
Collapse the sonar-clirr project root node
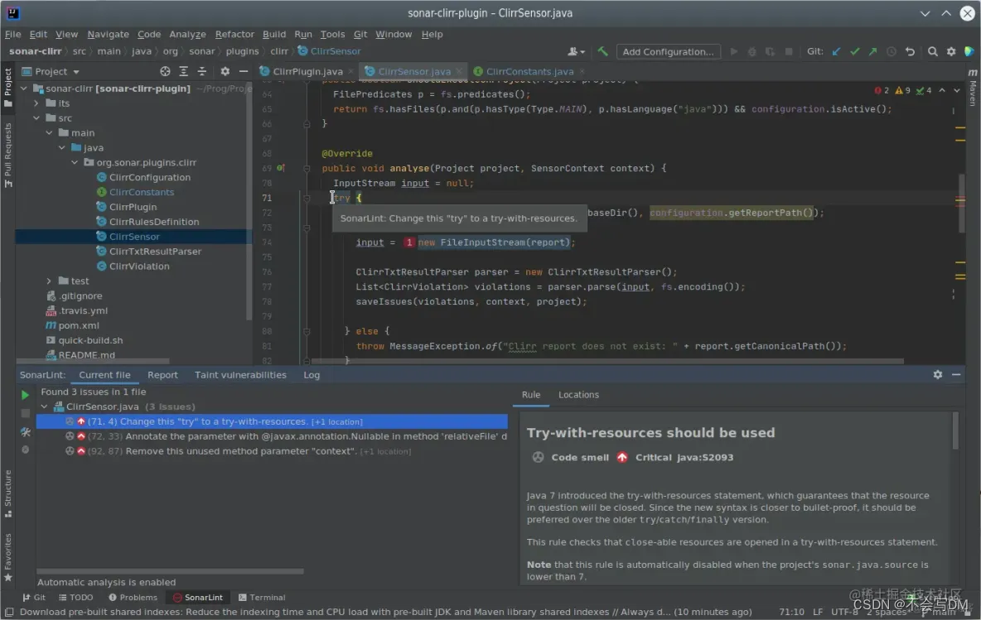pos(24,88)
